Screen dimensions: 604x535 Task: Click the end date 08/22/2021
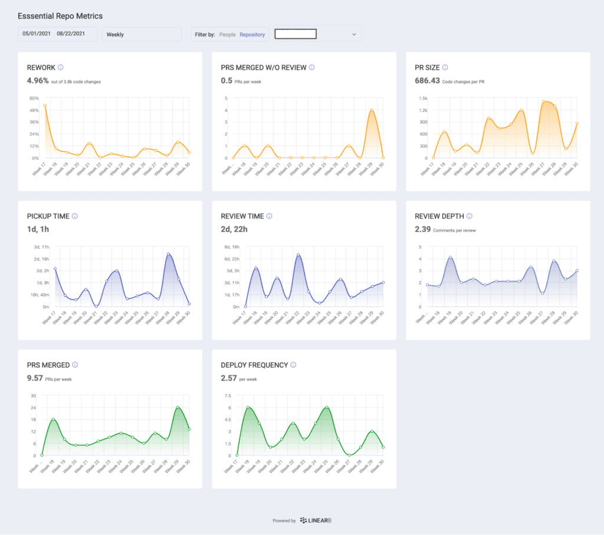tap(71, 34)
